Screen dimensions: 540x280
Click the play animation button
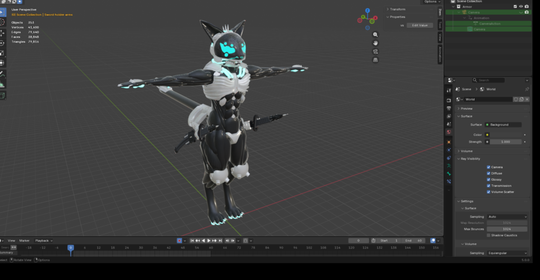click(209, 241)
